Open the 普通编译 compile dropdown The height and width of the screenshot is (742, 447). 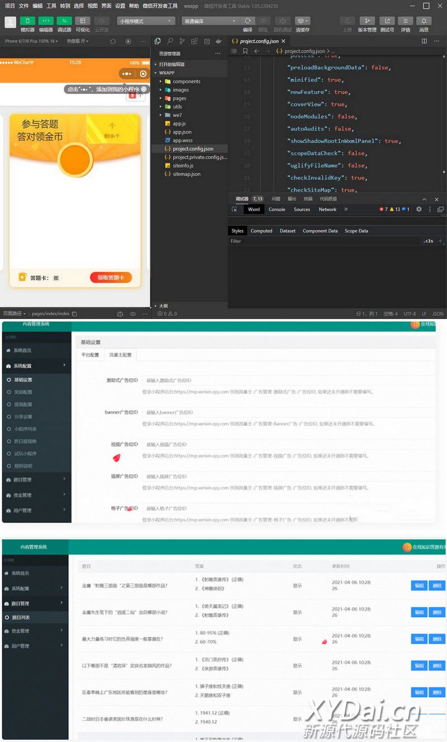211,21
